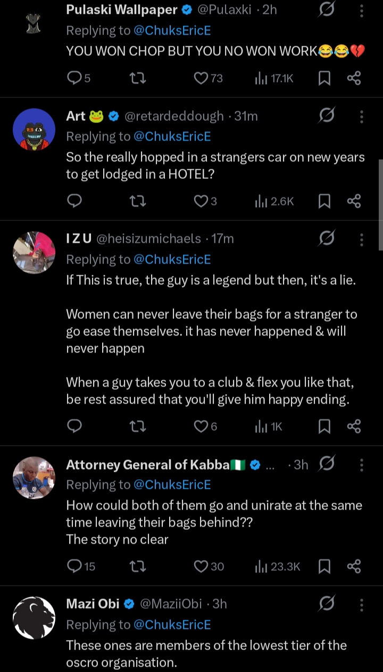
Task: Repost the Art reply about the HOTEL
Action: coord(138,201)
